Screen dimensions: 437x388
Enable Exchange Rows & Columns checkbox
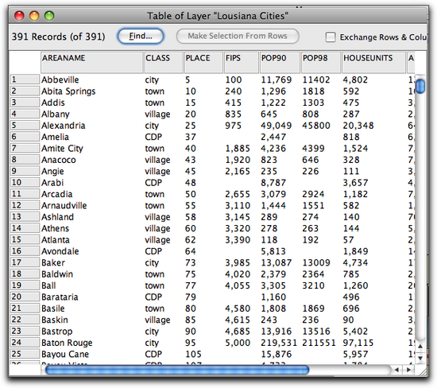click(x=331, y=37)
